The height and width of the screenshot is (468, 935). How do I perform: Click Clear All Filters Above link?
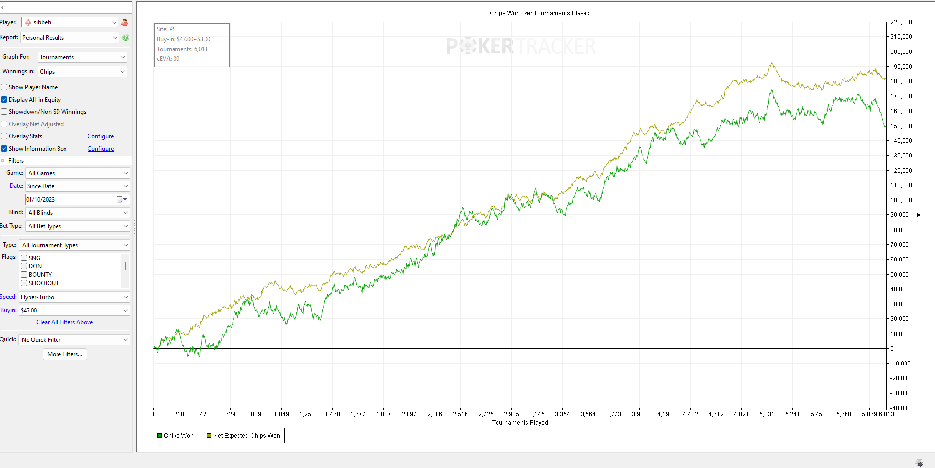64,322
